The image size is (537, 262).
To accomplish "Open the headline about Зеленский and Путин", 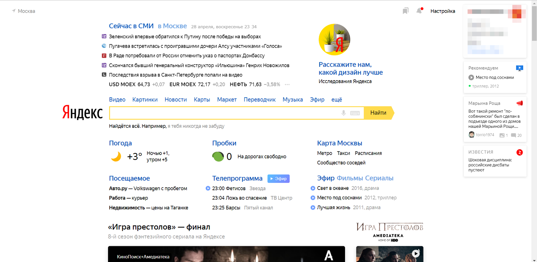I will tap(185, 37).
